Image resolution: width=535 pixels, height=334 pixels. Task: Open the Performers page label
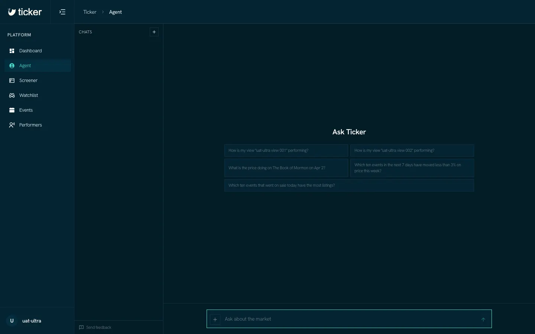coord(30,125)
